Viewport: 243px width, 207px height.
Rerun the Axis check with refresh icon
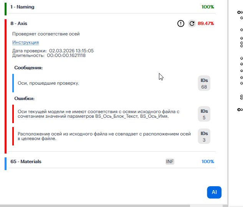click(x=192, y=23)
